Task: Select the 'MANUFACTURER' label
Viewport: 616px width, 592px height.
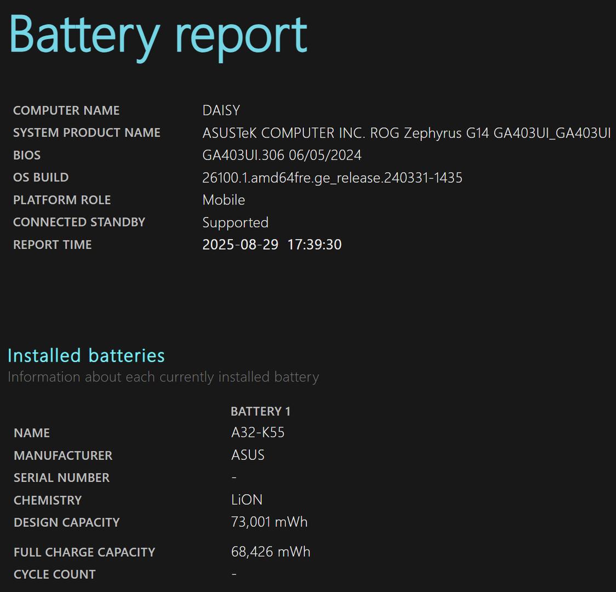Action: tap(63, 456)
